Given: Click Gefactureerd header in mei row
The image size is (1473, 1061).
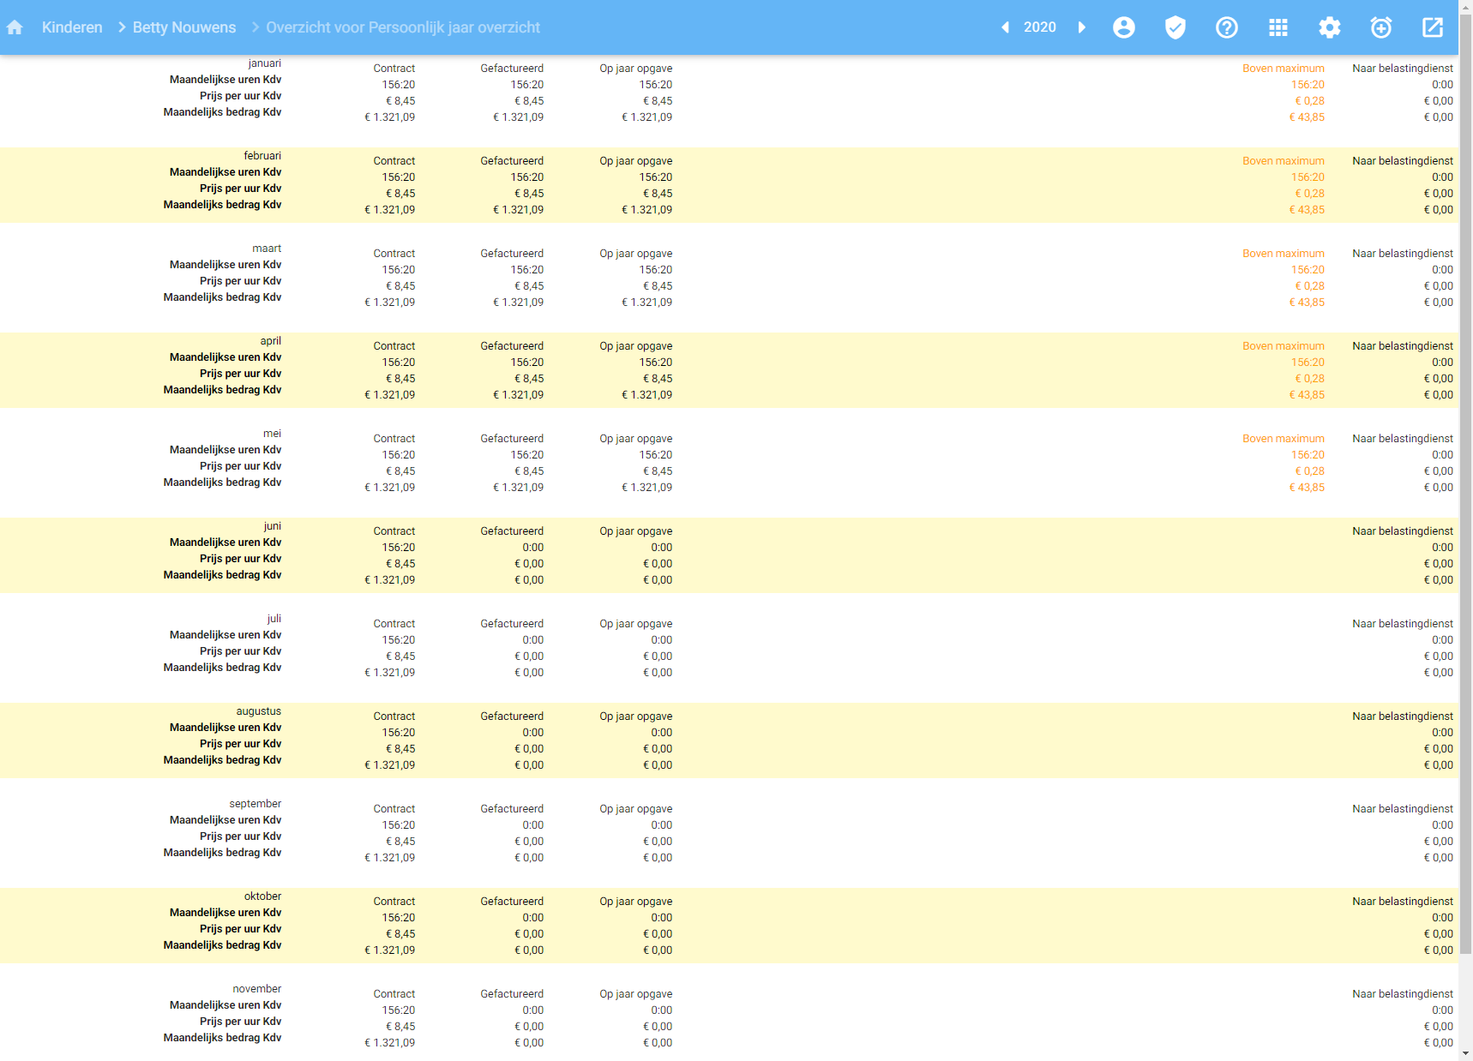Looking at the screenshot, I should (x=512, y=439).
